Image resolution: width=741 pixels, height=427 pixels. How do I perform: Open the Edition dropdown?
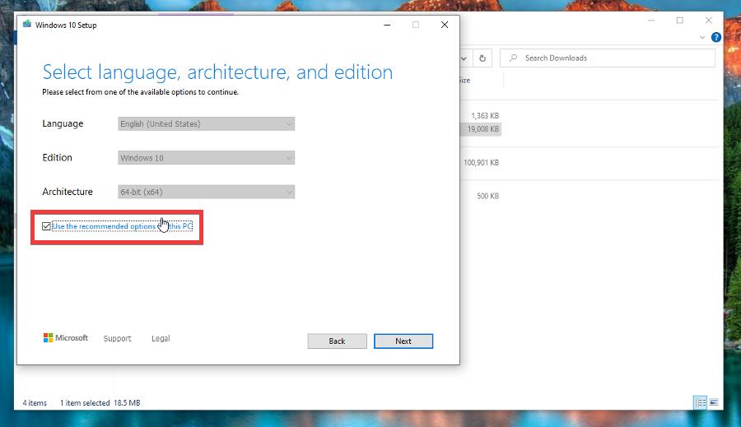coord(206,158)
